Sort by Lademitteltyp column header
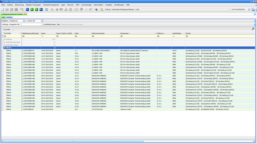This screenshot has height=144, width=257. [178, 33]
